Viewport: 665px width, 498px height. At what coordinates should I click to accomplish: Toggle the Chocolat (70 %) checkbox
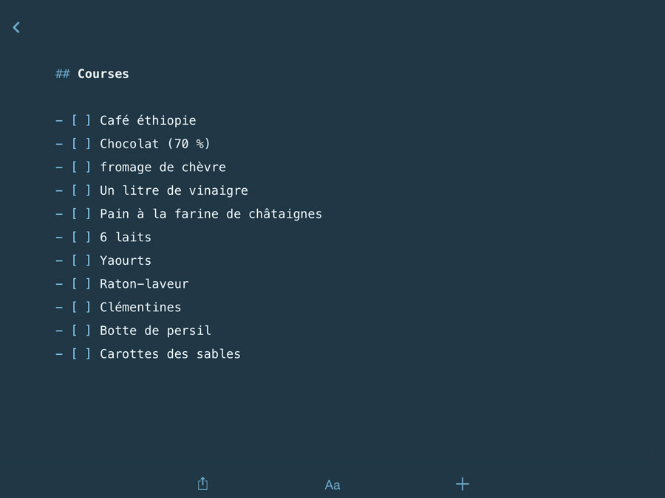pyautogui.click(x=81, y=144)
